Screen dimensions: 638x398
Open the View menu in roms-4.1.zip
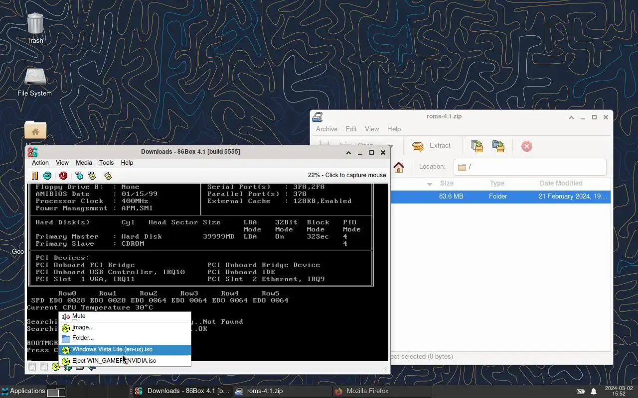372,129
